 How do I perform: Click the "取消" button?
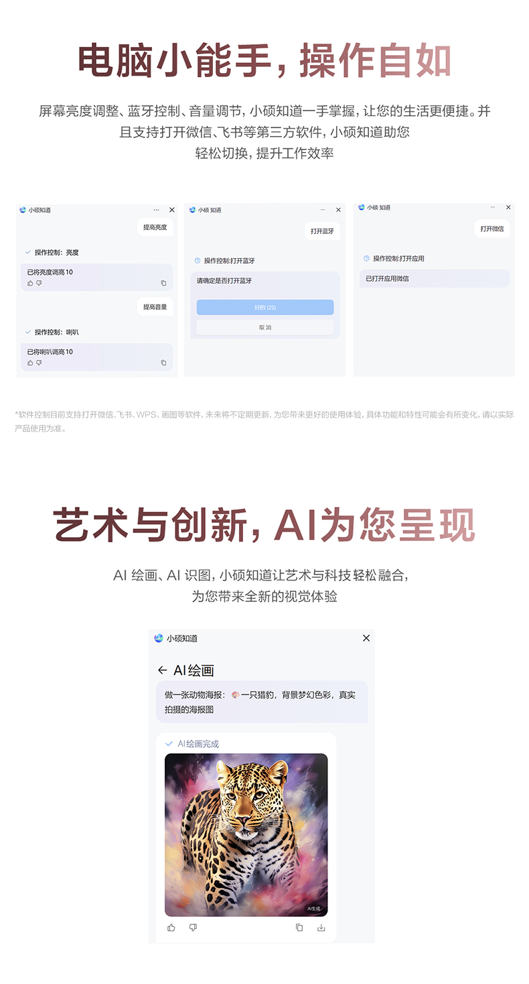tap(265, 327)
